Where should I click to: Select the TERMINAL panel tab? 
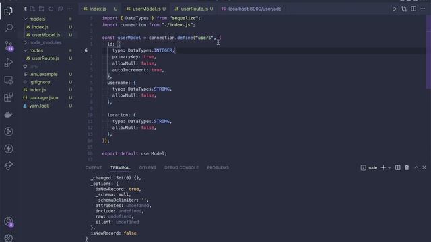pyautogui.click(x=121, y=167)
